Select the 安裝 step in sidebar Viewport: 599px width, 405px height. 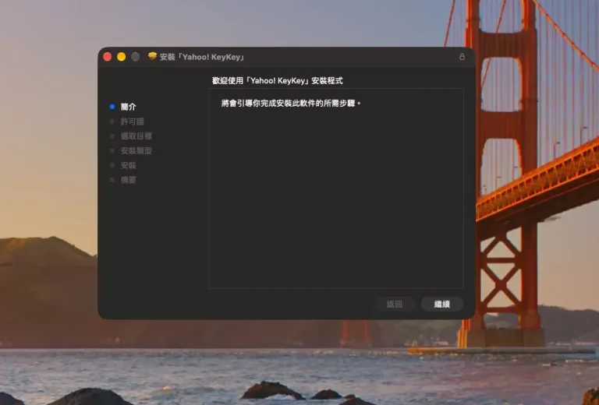[x=129, y=165]
